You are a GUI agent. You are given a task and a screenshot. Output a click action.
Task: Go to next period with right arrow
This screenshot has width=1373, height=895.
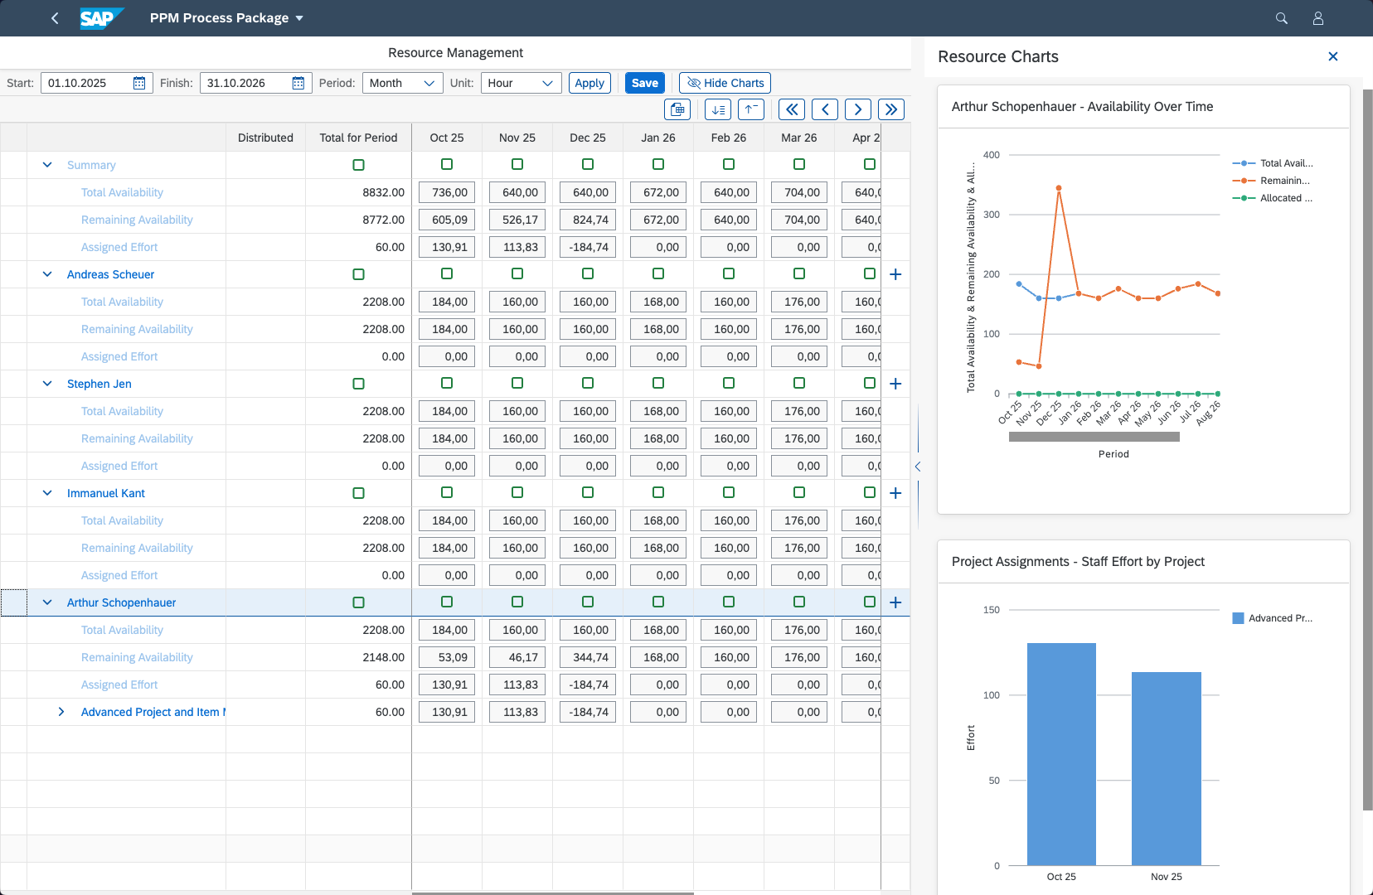click(857, 109)
